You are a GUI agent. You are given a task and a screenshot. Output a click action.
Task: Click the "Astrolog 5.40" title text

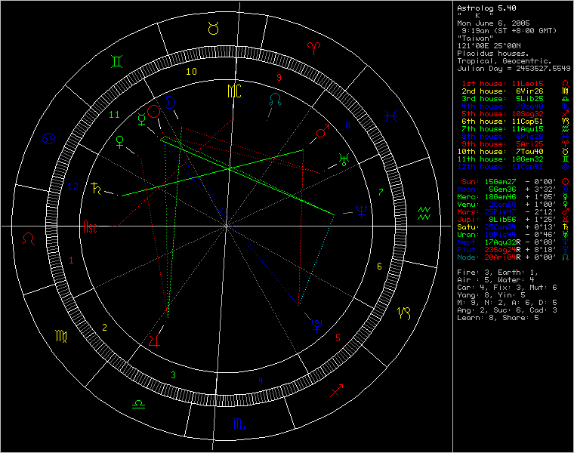pos(486,8)
